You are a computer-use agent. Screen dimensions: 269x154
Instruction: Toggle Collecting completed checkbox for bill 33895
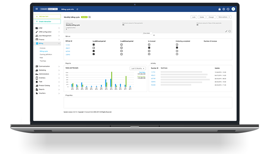click(177, 54)
